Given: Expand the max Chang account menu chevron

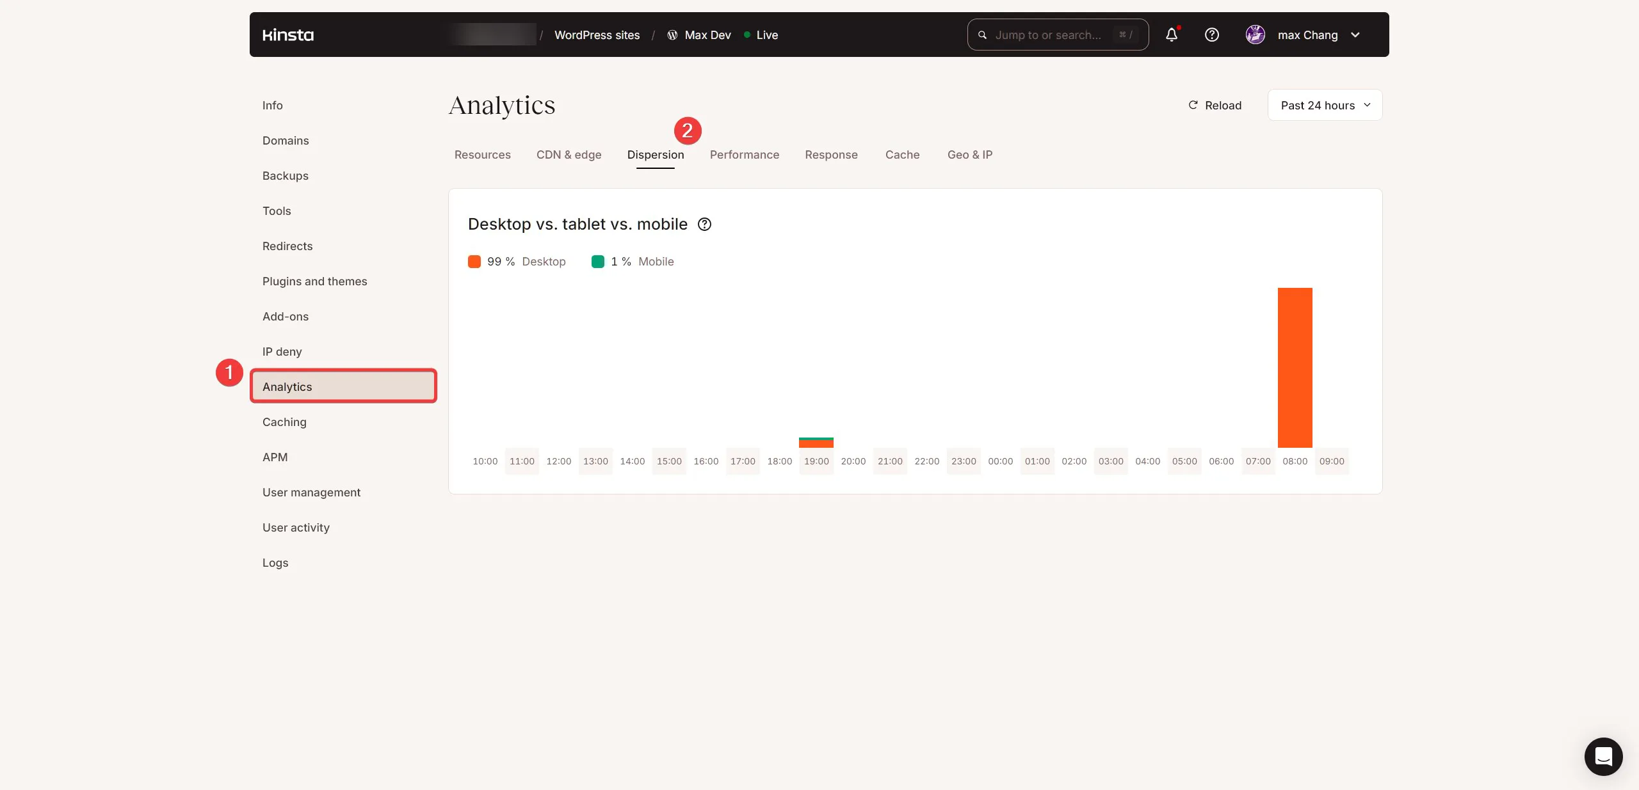Looking at the screenshot, I should coord(1355,35).
